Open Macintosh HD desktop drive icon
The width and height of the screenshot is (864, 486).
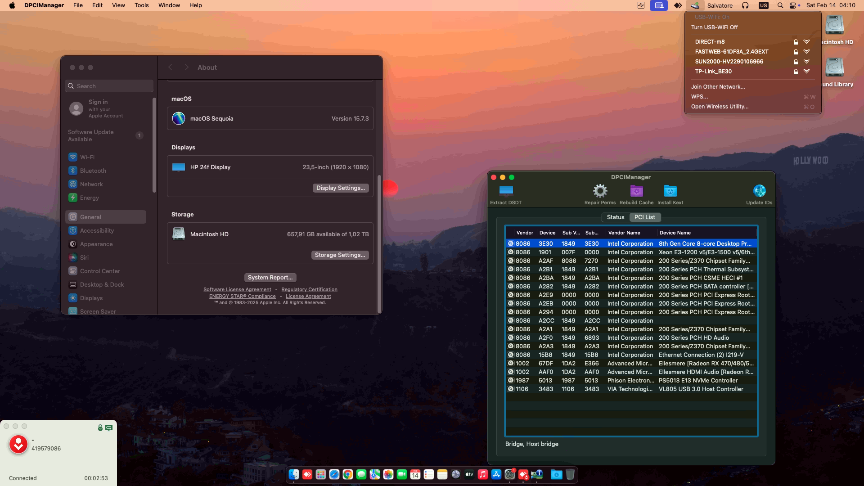pos(835,25)
